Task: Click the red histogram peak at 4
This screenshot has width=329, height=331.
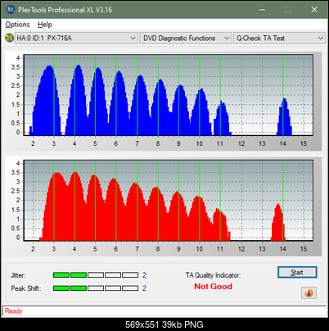Action: click(x=74, y=206)
